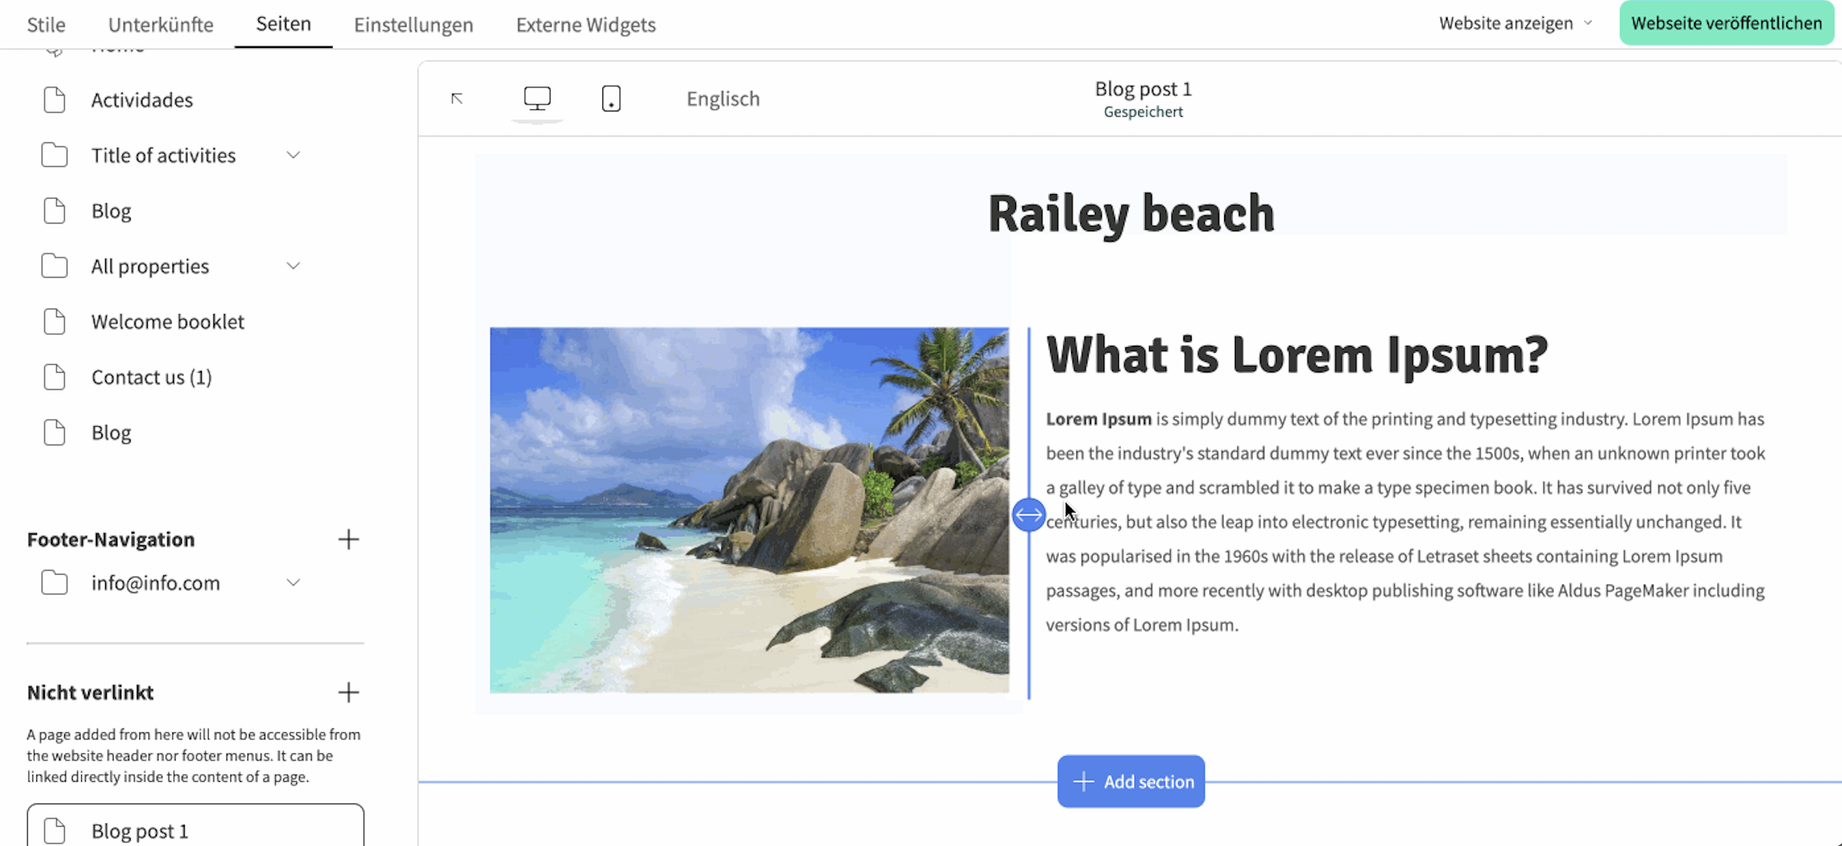Image resolution: width=1842 pixels, height=846 pixels.
Task: Click the Englisch language selector
Action: click(723, 99)
